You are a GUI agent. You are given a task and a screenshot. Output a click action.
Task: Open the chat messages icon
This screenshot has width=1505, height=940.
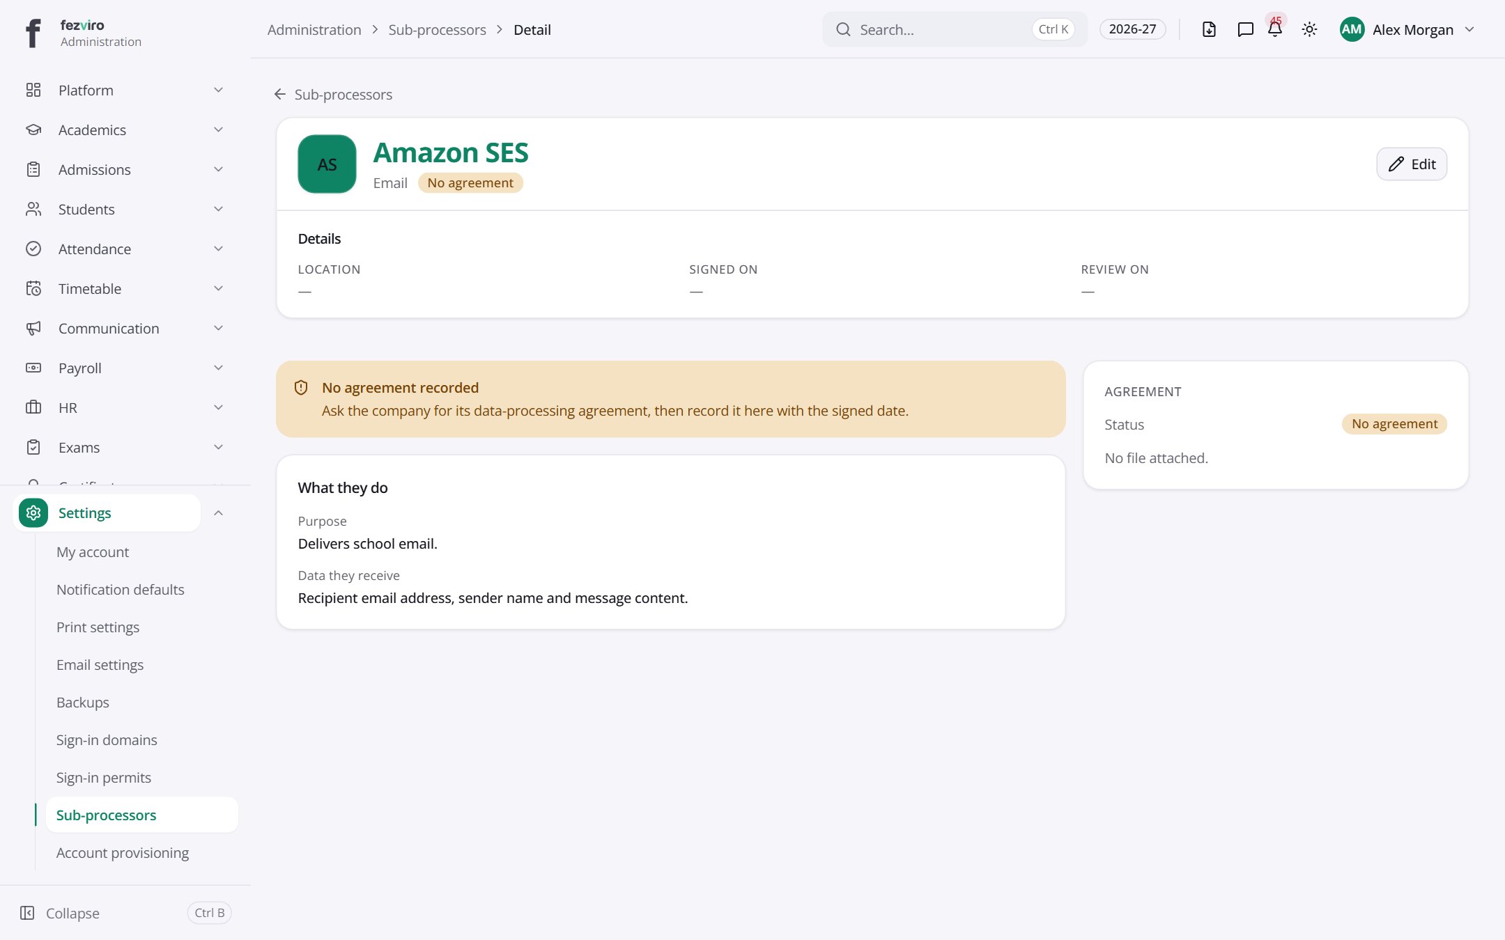(x=1245, y=29)
